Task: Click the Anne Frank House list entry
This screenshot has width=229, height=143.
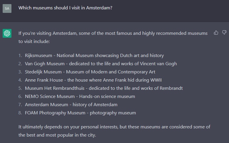Action: coord(93,80)
